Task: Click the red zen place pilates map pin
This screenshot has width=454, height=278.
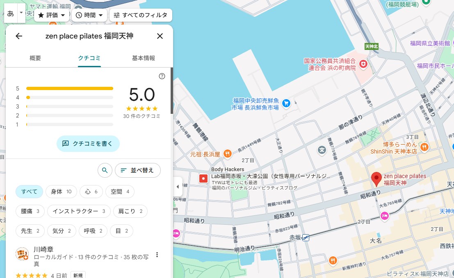Action: 376,179
